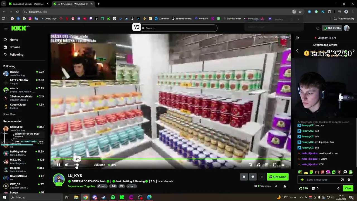Open Home in the sidebar

[14, 40]
